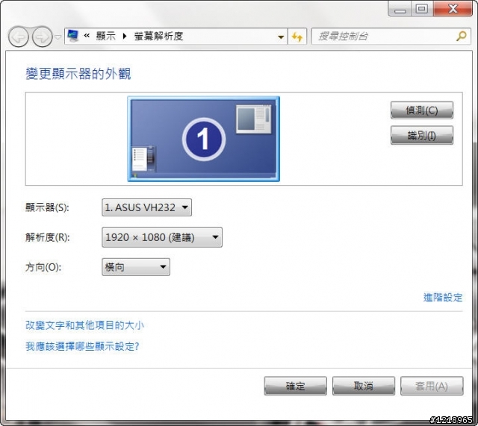The width and height of the screenshot is (478, 426).
Task: Click the 顯示 breadcrumb in address bar
Action: coord(106,37)
